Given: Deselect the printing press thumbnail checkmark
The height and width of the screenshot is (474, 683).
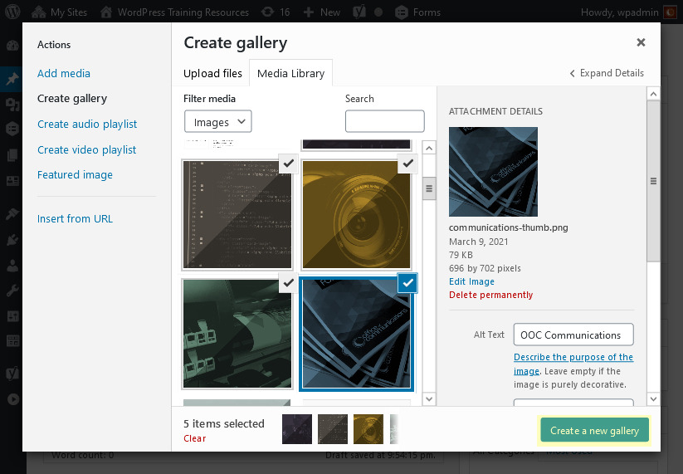Looking at the screenshot, I should pyautogui.click(x=288, y=283).
